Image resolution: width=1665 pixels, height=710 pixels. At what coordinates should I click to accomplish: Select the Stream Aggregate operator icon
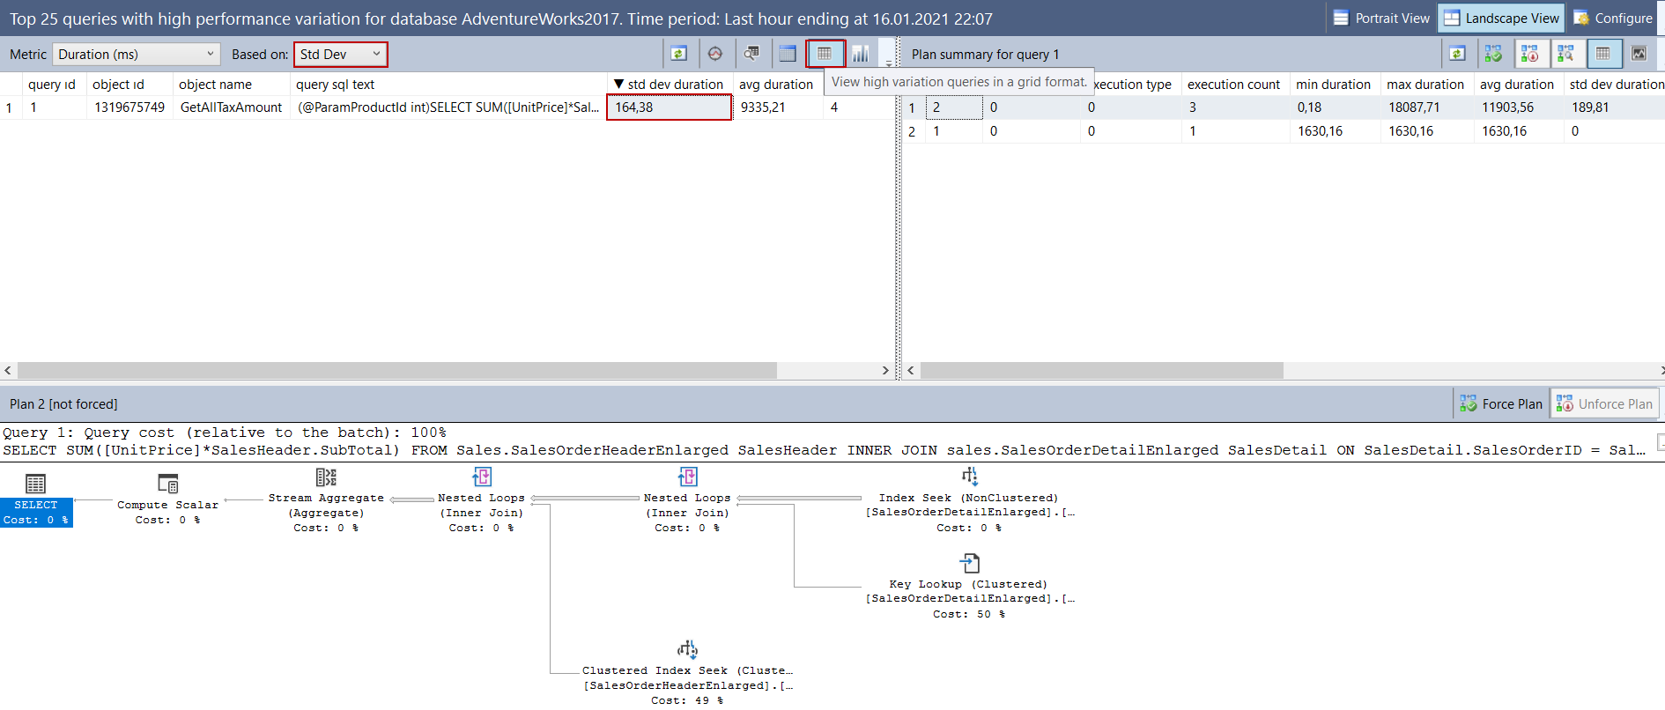pyautogui.click(x=326, y=477)
